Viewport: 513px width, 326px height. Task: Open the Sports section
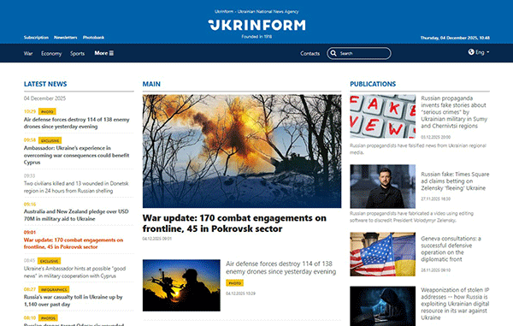(x=77, y=53)
